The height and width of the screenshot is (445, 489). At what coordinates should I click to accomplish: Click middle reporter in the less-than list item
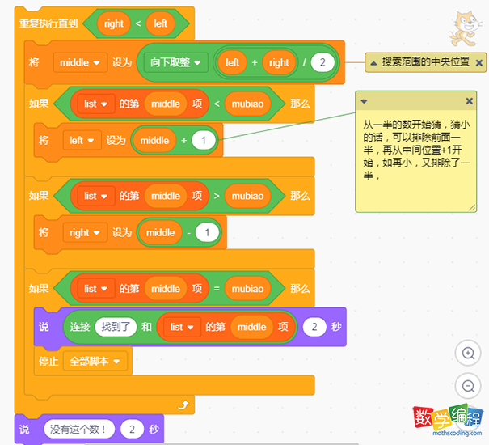coord(166,104)
